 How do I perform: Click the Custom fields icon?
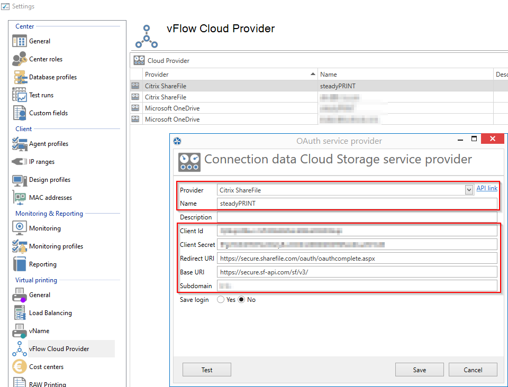click(20, 113)
